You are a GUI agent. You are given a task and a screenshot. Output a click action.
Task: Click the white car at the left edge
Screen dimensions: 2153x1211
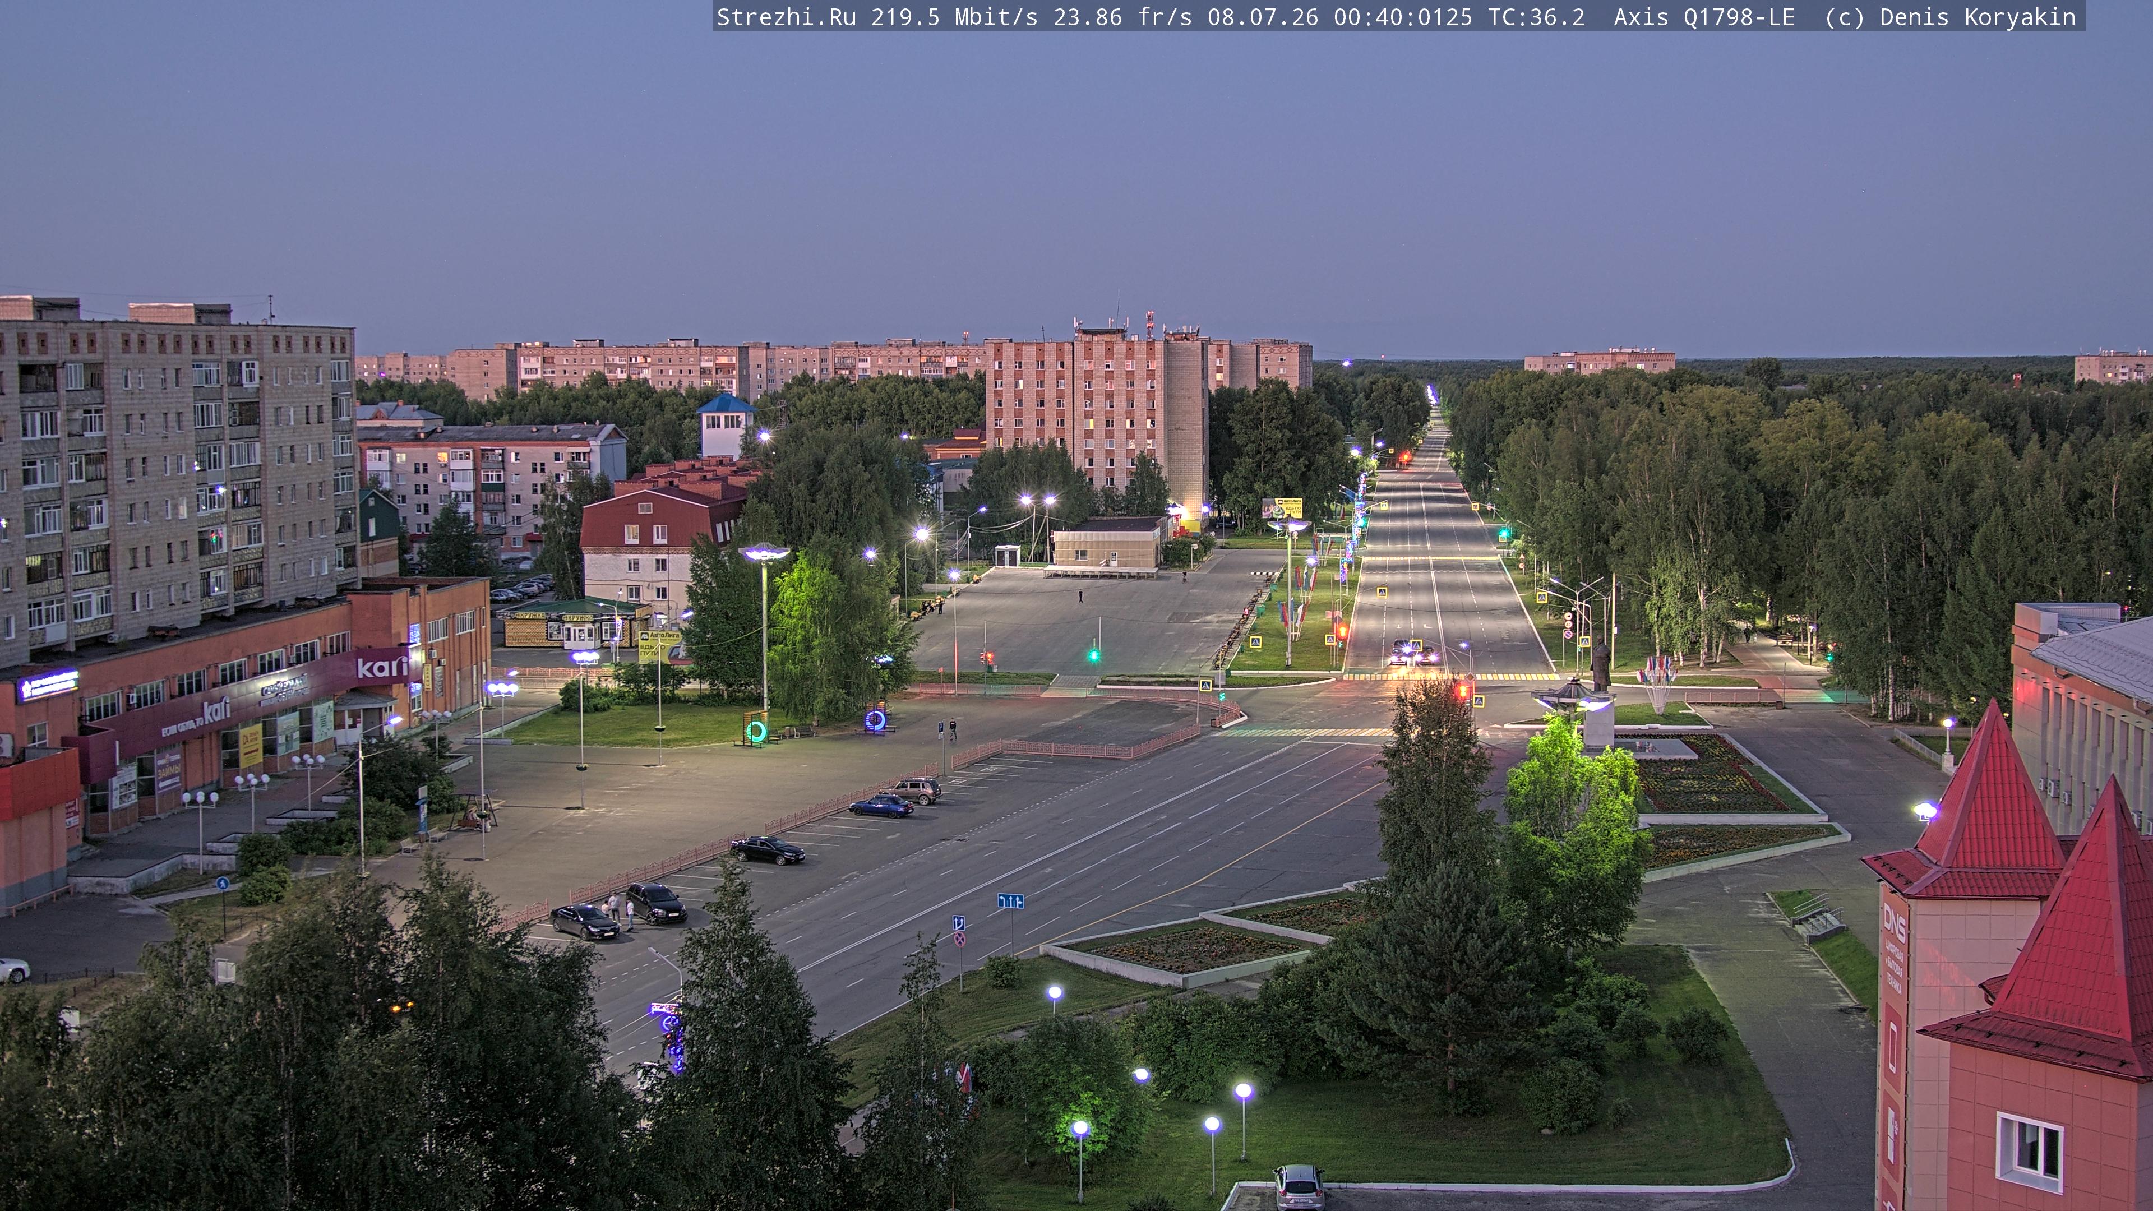(x=12, y=970)
